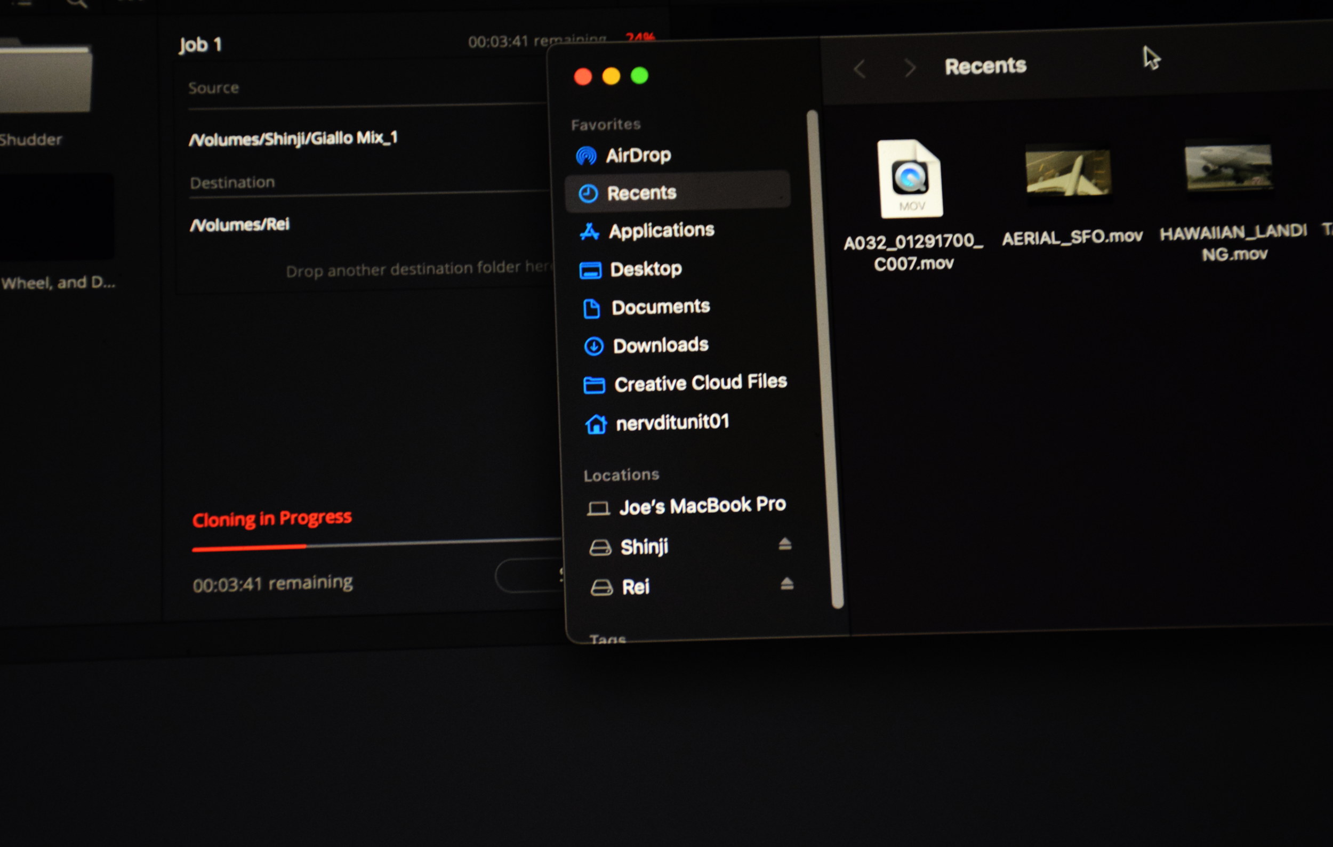The width and height of the screenshot is (1333, 847).
Task: Click the Source label in Job 1
Action: coord(214,87)
